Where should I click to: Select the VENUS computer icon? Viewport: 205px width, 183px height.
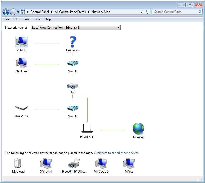click(x=21, y=42)
